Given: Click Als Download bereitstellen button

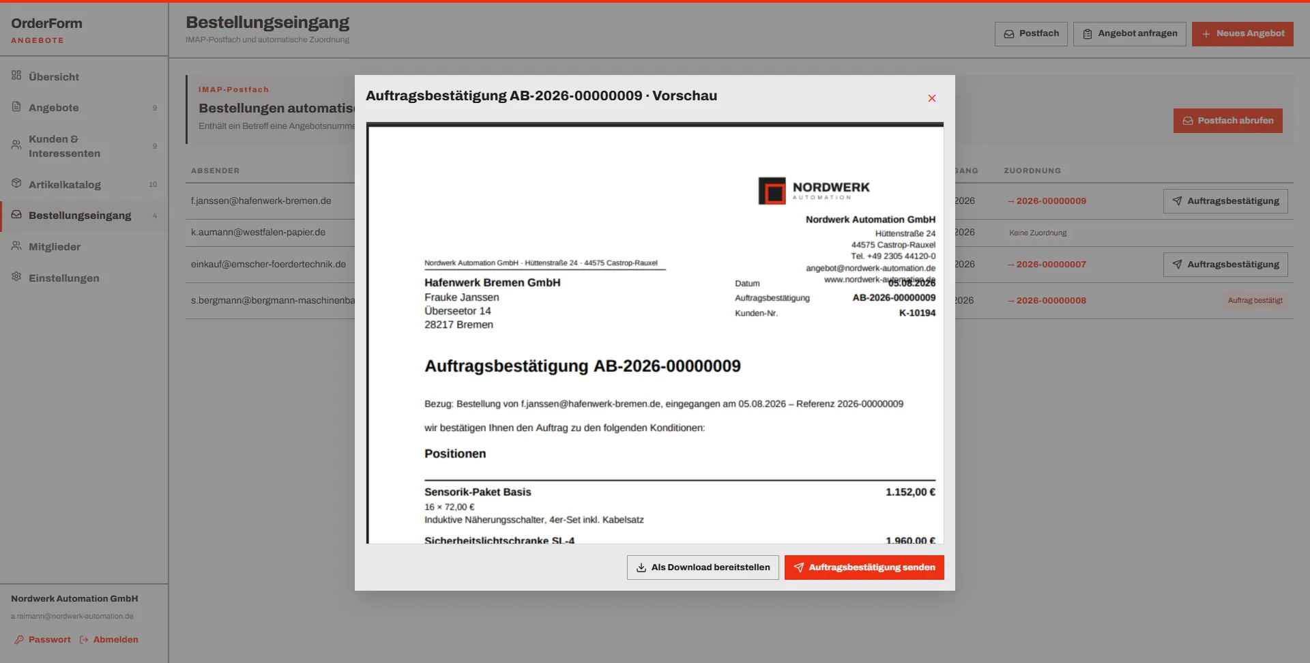Looking at the screenshot, I should click(x=703, y=568).
